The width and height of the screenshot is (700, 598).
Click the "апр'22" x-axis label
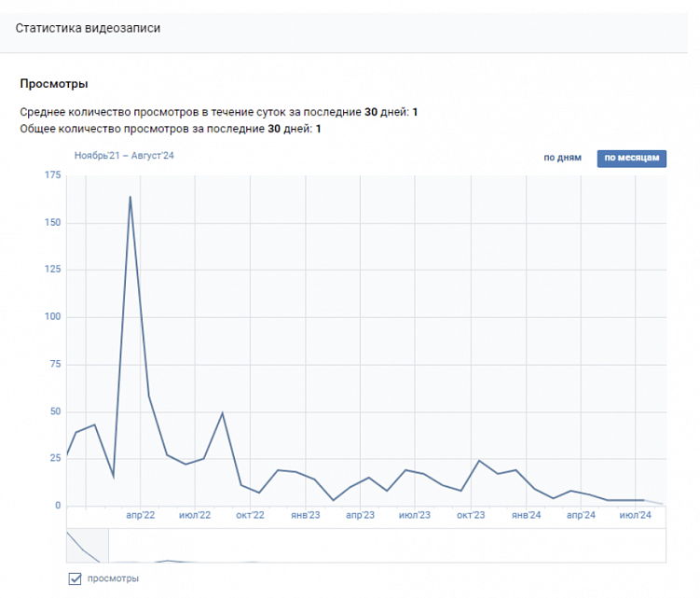(141, 515)
